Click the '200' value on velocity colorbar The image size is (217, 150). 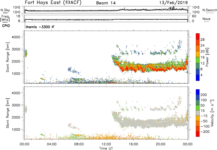(204, 95)
